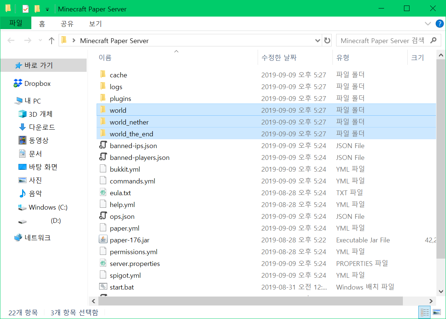446x319 pixels.
Task: Click the ops.json file icon
Action: tap(103, 216)
